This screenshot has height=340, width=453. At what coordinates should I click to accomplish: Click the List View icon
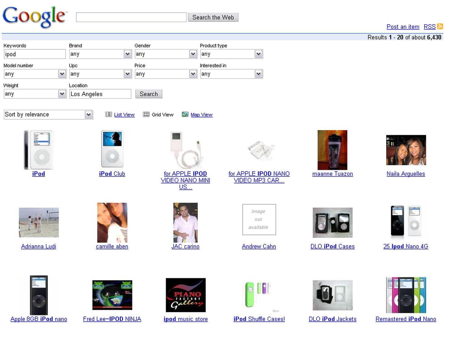[108, 114]
